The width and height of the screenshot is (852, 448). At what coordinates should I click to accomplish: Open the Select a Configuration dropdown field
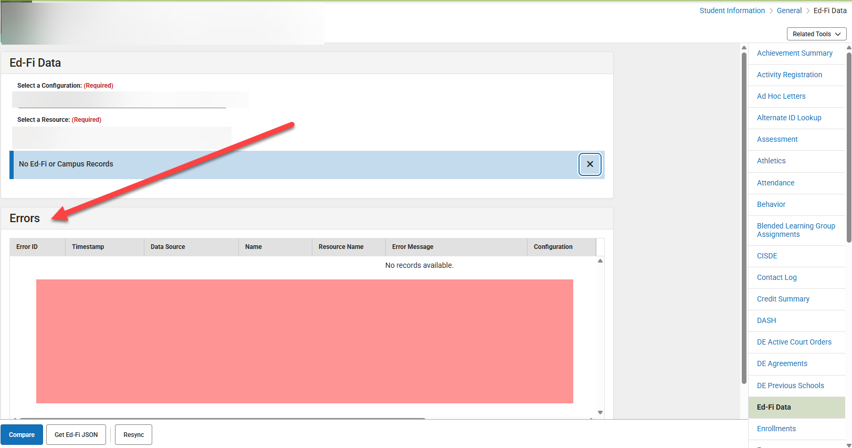[x=130, y=100]
